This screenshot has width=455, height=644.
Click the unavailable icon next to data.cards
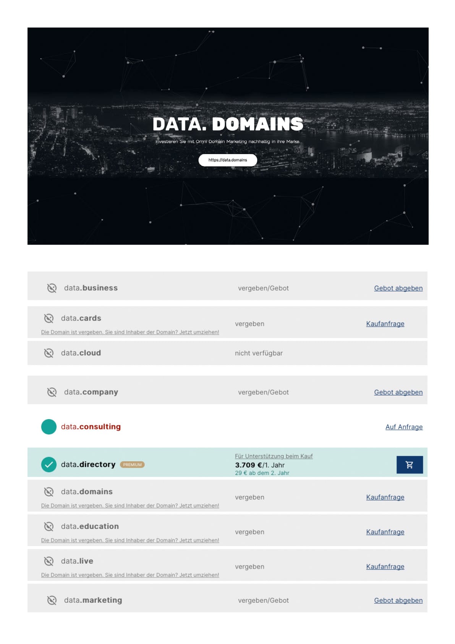(x=49, y=318)
